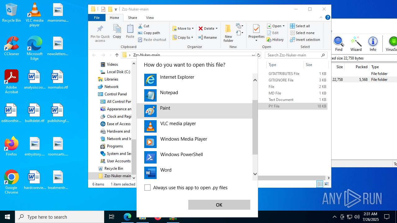
Task: Click Copy path in ribbon
Action: click(149, 33)
